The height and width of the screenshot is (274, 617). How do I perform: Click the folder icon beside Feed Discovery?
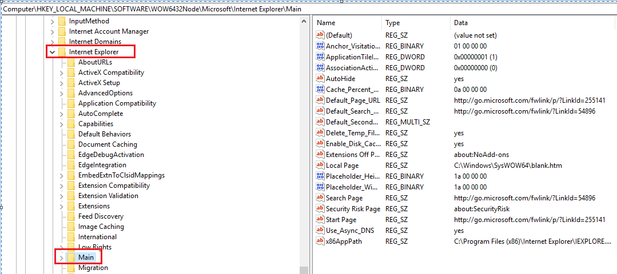[71, 216]
